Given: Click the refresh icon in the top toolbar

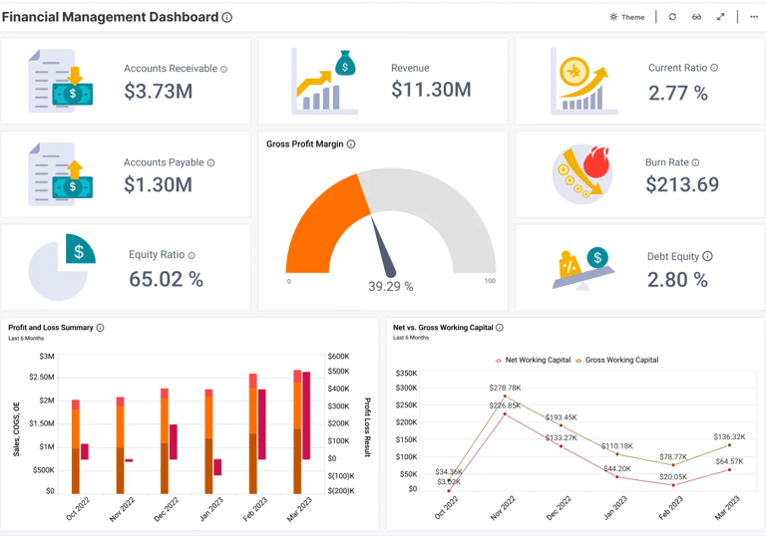Looking at the screenshot, I should (672, 17).
